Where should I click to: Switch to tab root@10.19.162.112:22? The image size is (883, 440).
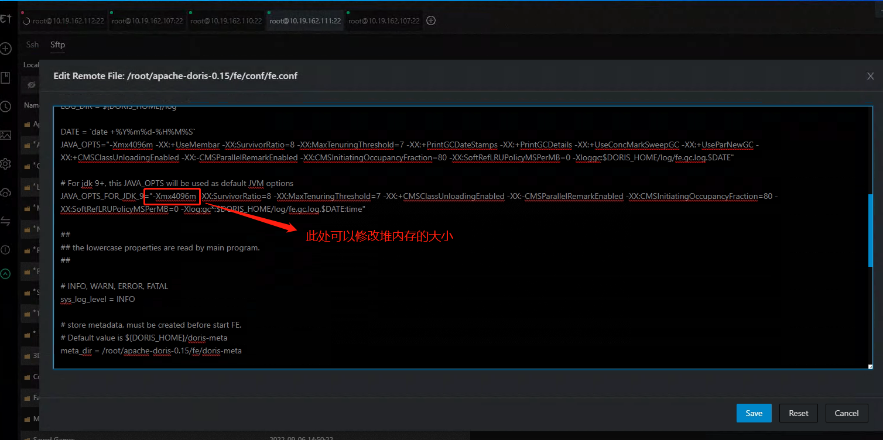point(63,20)
